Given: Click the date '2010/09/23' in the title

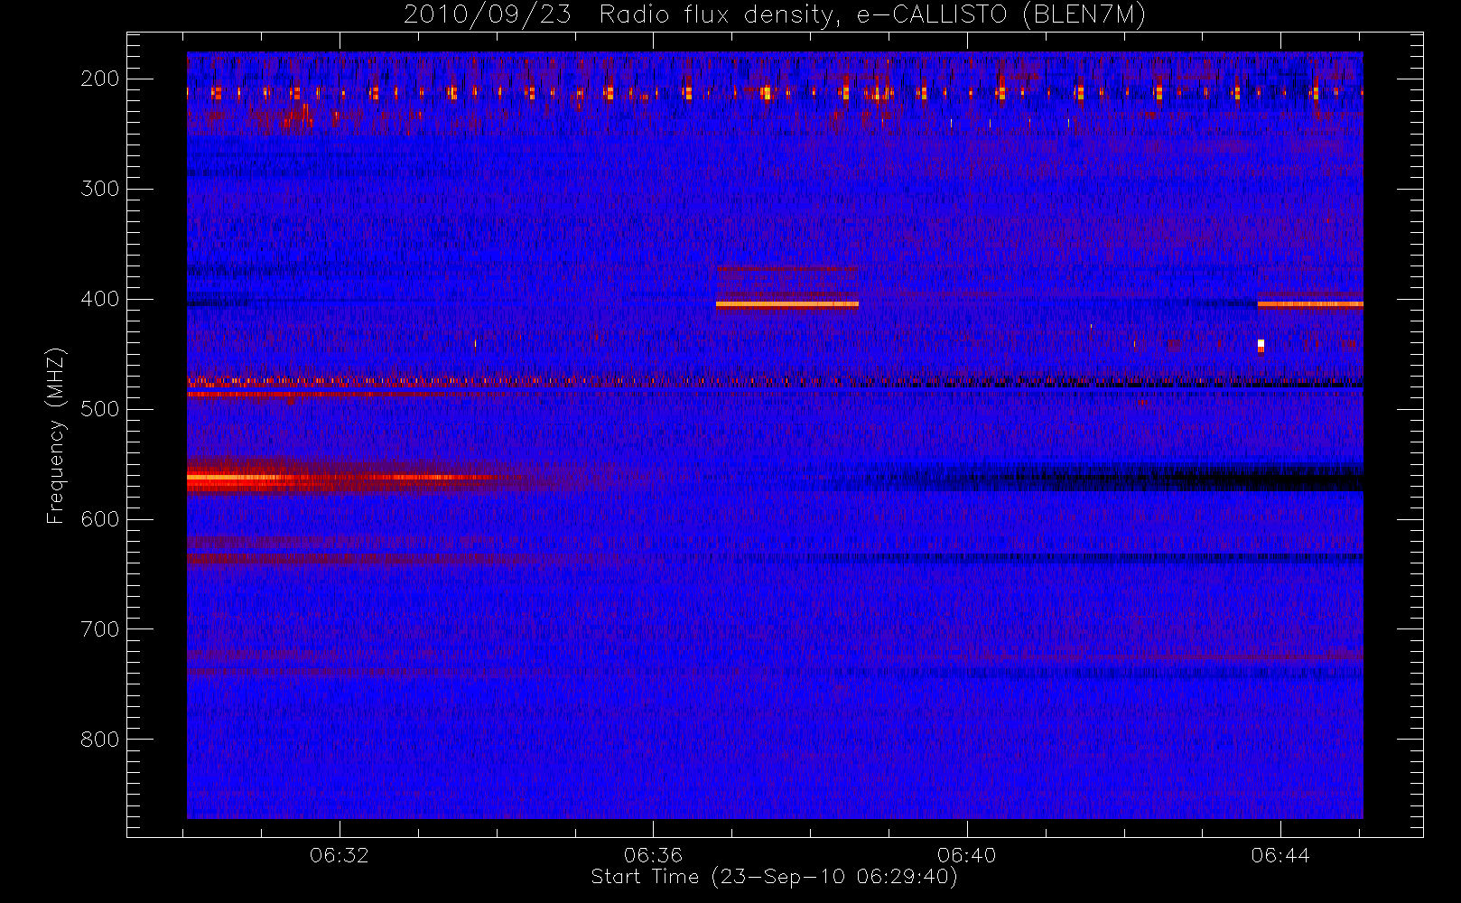Looking at the screenshot, I should [487, 15].
